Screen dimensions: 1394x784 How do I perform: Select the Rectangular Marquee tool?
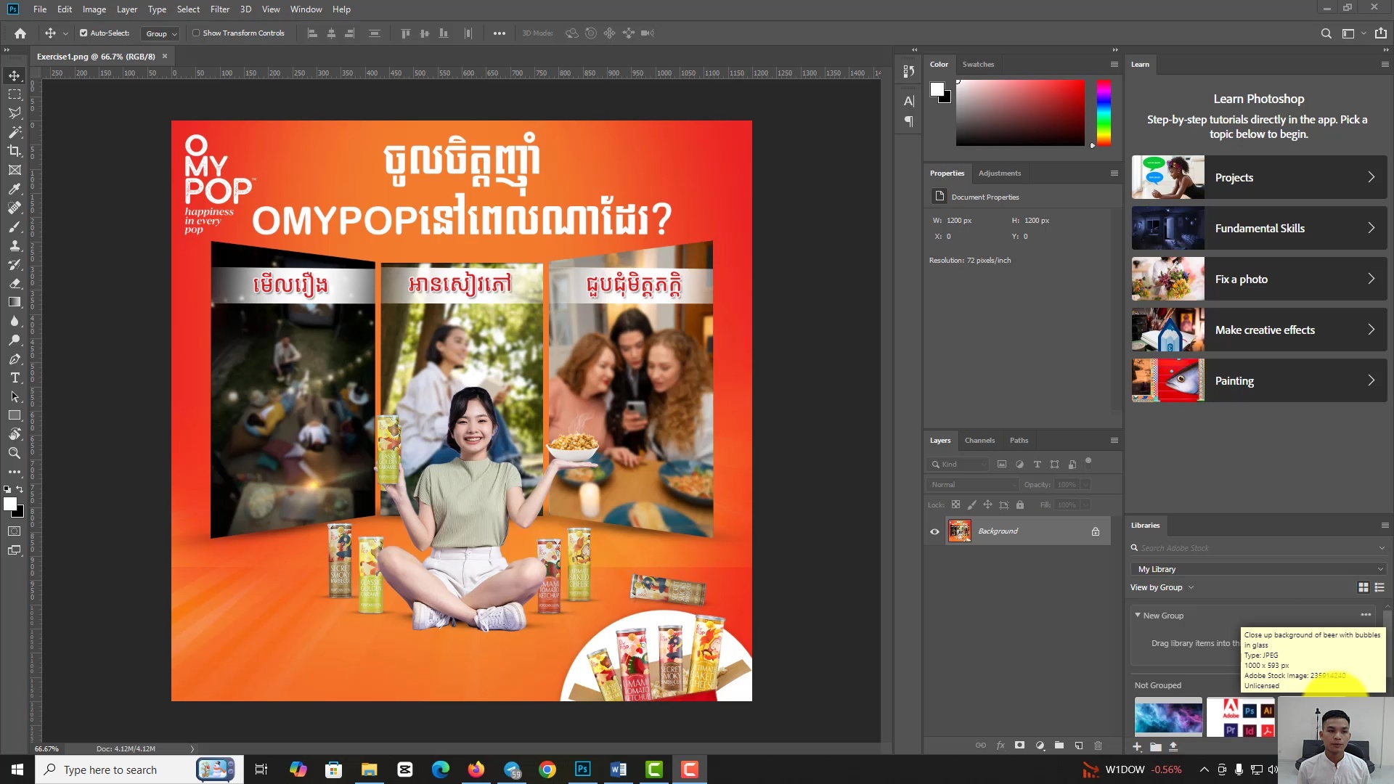click(15, 94)
